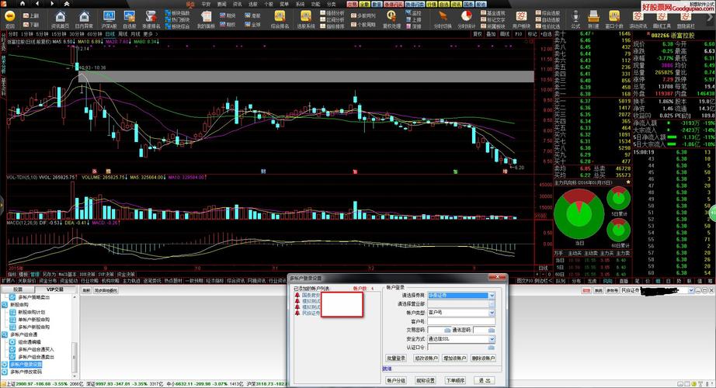Click 分时切换 orange icon
This screenshot has height=388, width=716.
pyautogui.click(x=442, y=17)
